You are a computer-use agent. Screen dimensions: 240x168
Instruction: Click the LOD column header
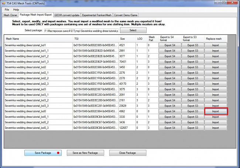[141, 38]
